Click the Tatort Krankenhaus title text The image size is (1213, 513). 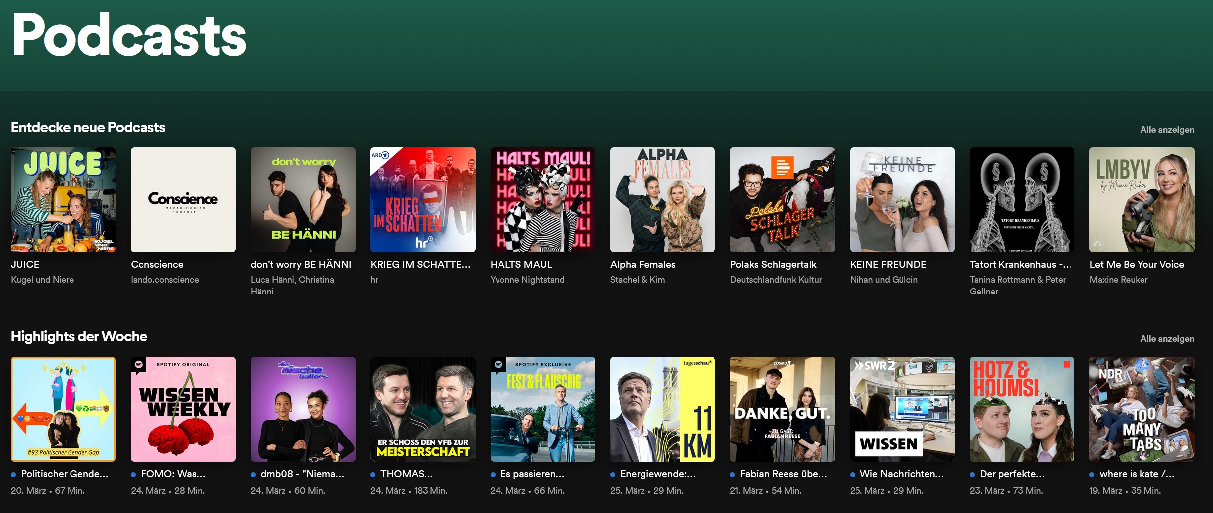1021,265
